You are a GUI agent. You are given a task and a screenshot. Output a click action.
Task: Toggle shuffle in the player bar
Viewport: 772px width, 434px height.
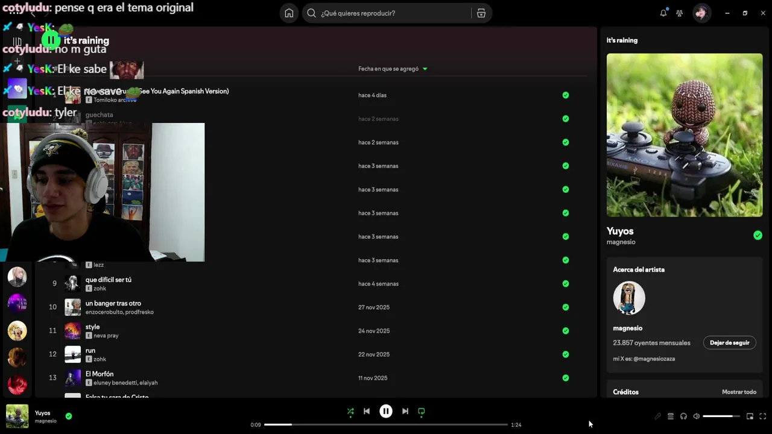click(350, 412)
